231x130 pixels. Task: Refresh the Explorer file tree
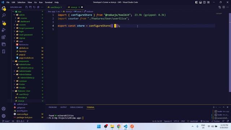[34, 7]
